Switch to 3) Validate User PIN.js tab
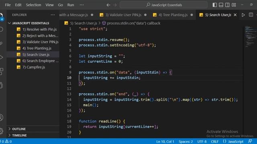Screen dimensions: 257x144 point(123,15)
